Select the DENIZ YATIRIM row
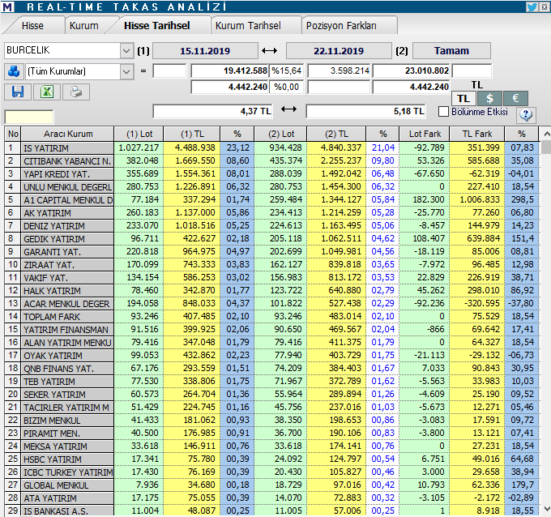Image resolution: width=551 pixels, height=517 pixels. (x=271, y=225)
